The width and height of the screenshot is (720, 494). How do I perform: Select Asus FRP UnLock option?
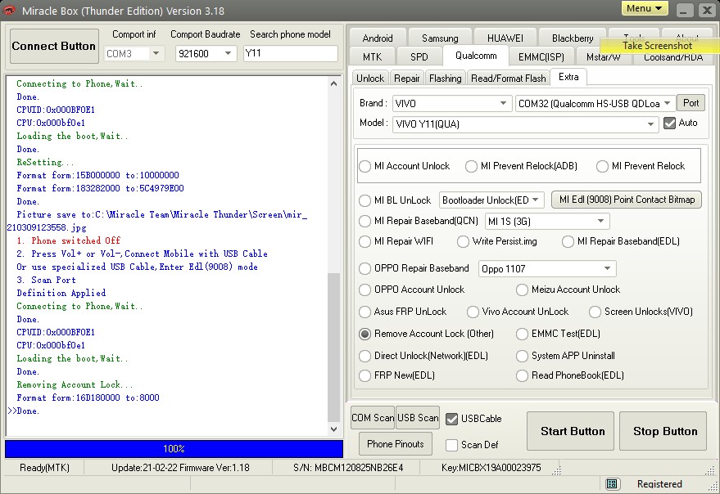coord(365,312)
